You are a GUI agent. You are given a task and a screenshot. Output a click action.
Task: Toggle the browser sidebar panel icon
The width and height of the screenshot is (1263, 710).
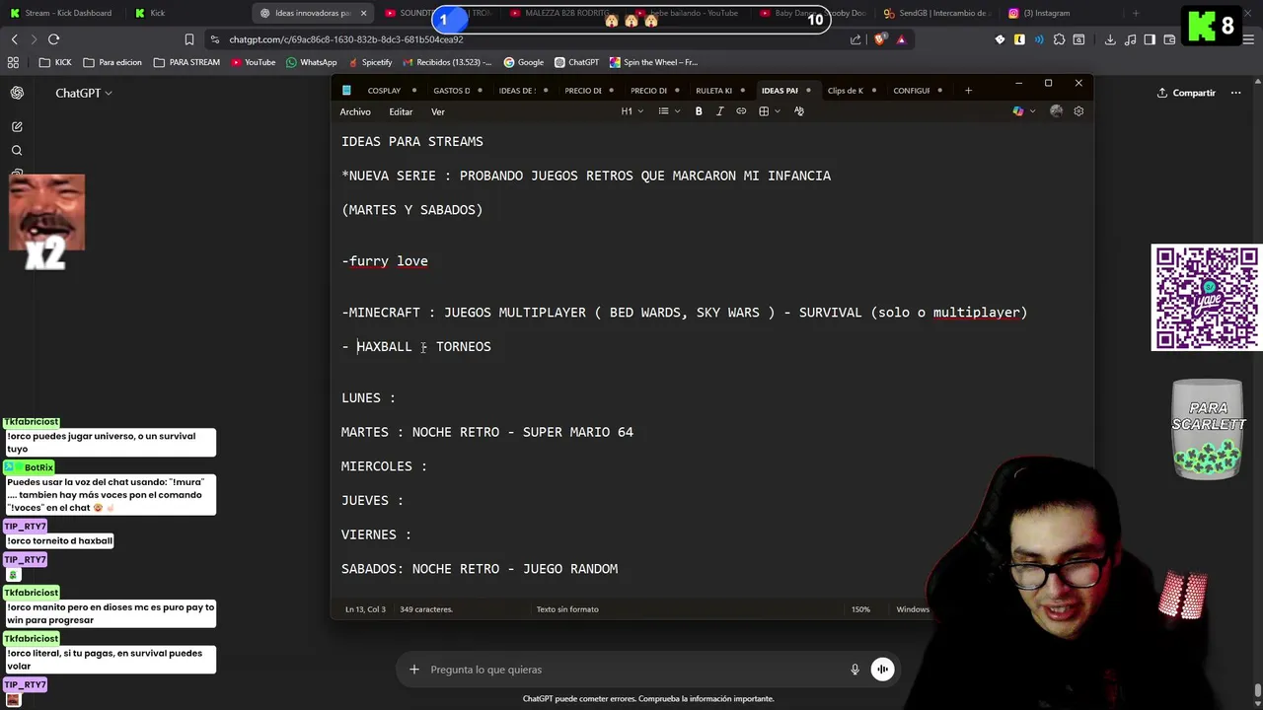coord(1151,39)
